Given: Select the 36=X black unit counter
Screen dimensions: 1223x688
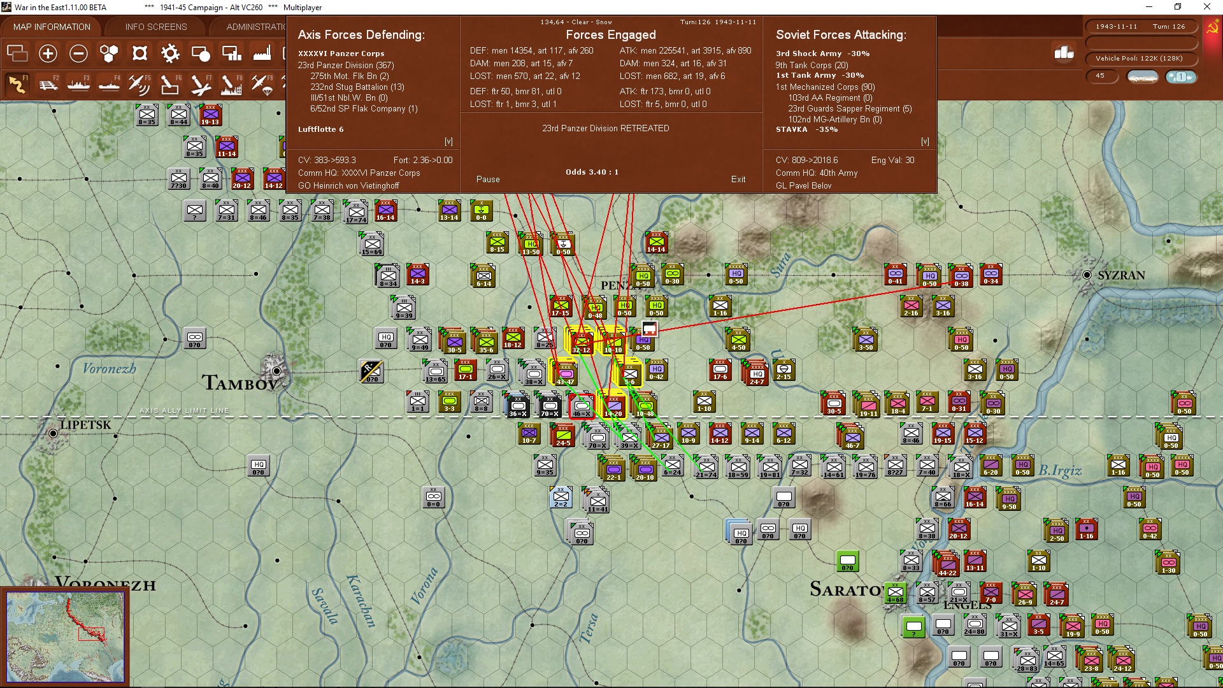Looking at the screenshot, I should (x=517, y=406).
